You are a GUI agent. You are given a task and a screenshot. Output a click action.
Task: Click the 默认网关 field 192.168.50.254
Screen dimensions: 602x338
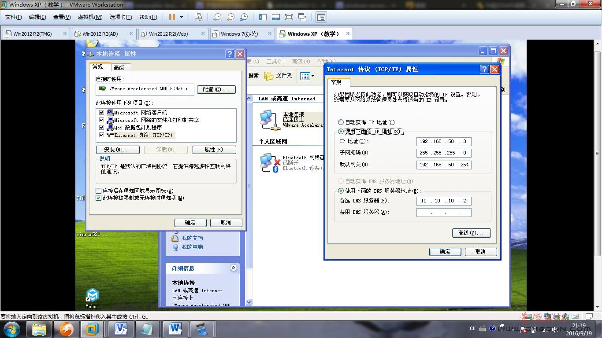pos(444,165)
